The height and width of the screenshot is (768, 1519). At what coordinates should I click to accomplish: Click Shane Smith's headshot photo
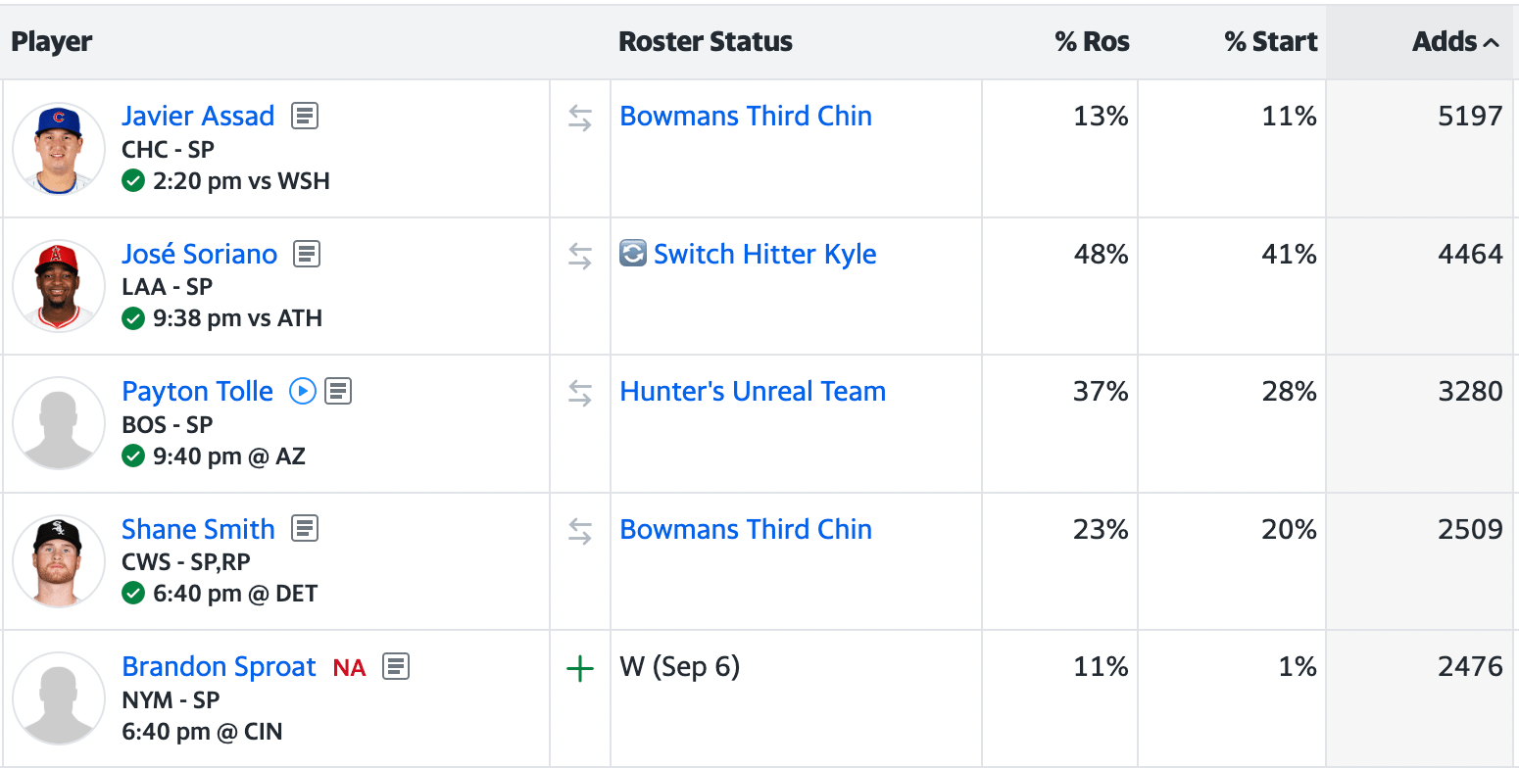pos(59,561)
